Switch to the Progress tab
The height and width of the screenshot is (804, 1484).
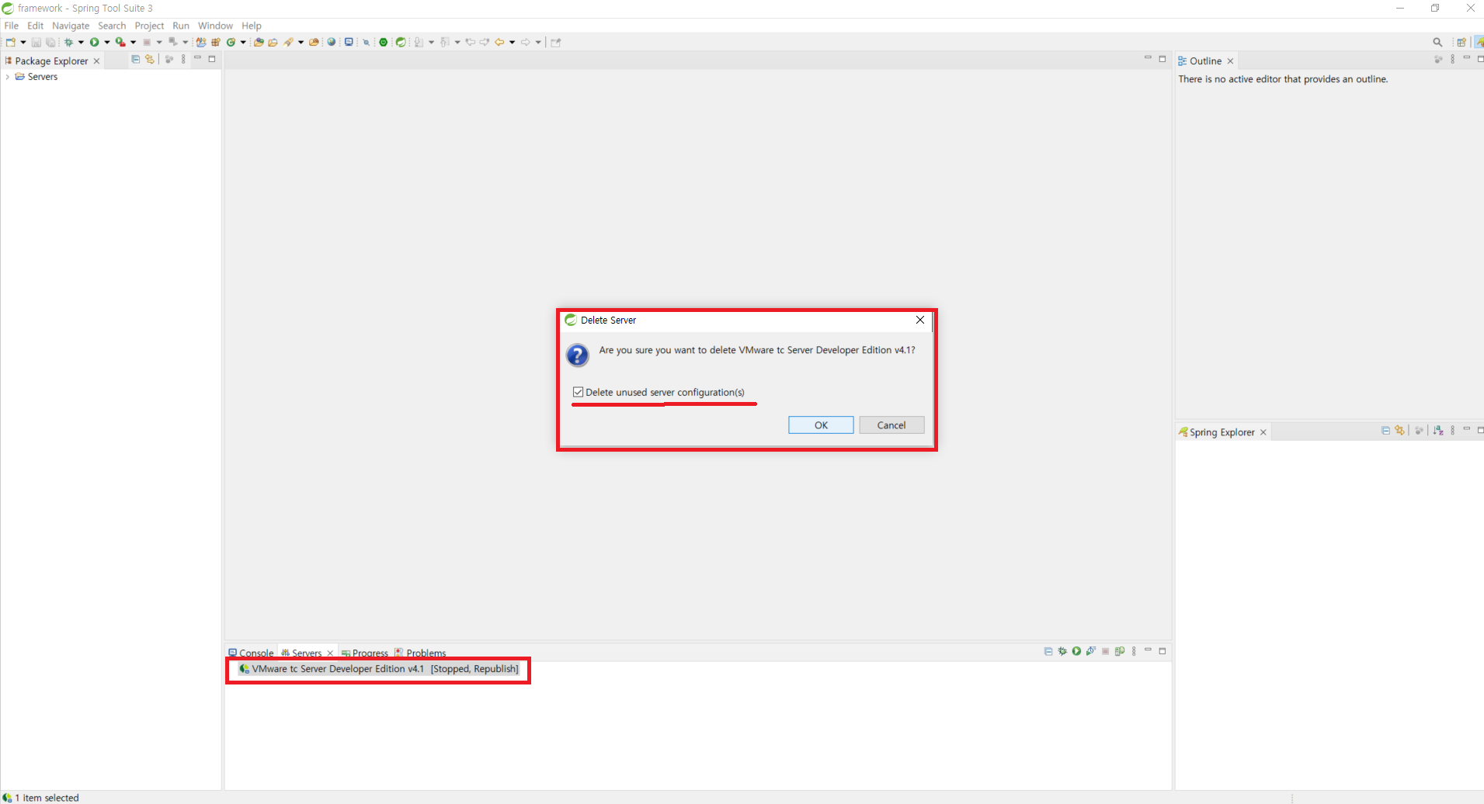click(365, 653)
